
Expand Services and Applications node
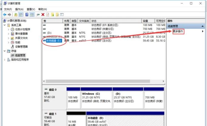pyautogui.click(x=5, y=59)
